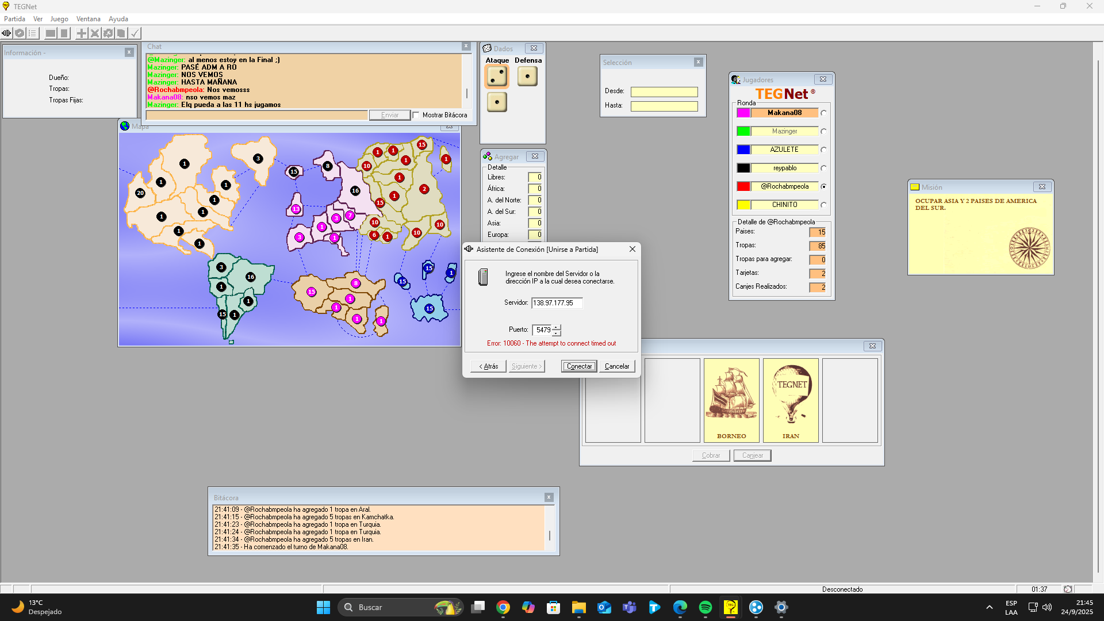Select the Makana08 radio button

pyautogui.click(x=823, y=113)
